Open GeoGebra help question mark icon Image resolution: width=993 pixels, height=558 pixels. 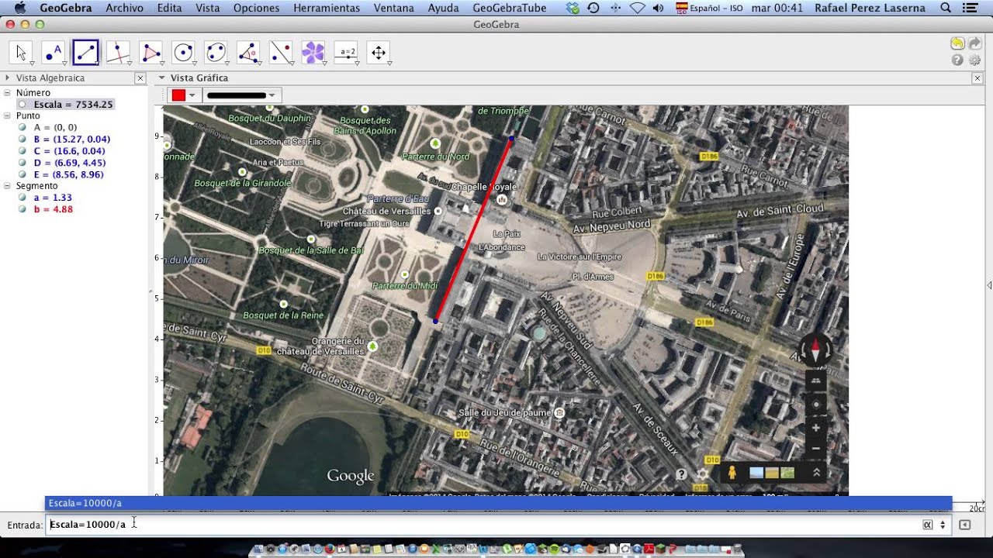tap(957, 60)
